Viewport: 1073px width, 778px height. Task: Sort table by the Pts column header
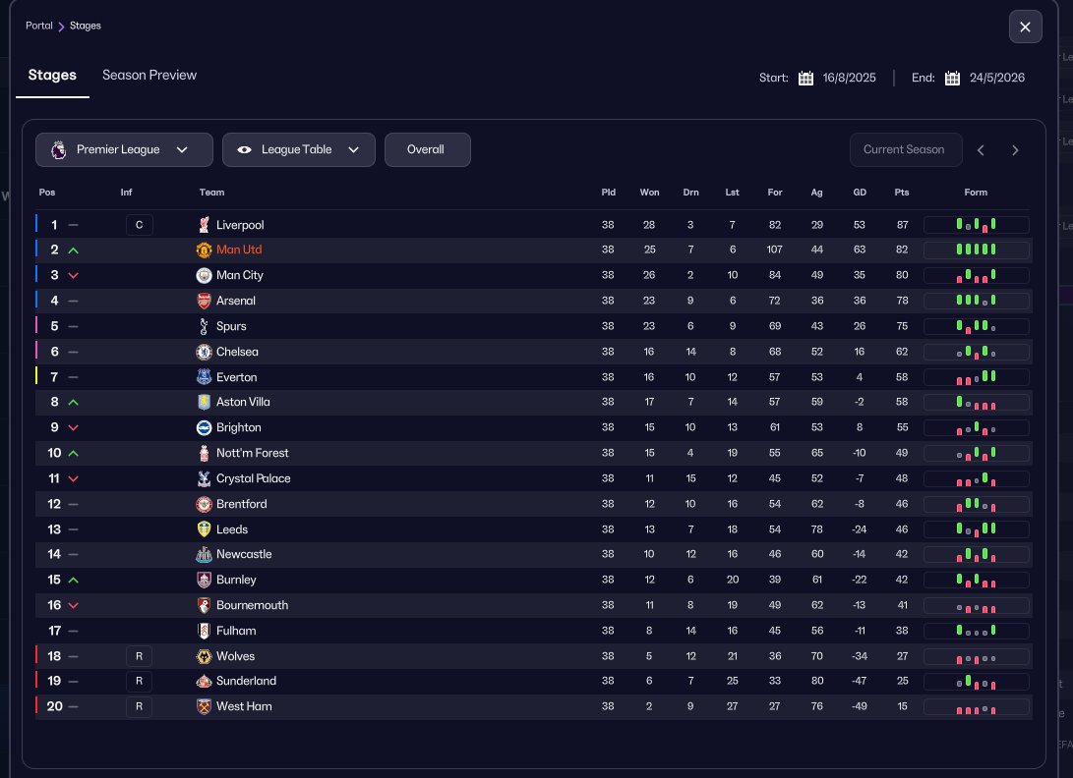(902, 193)
